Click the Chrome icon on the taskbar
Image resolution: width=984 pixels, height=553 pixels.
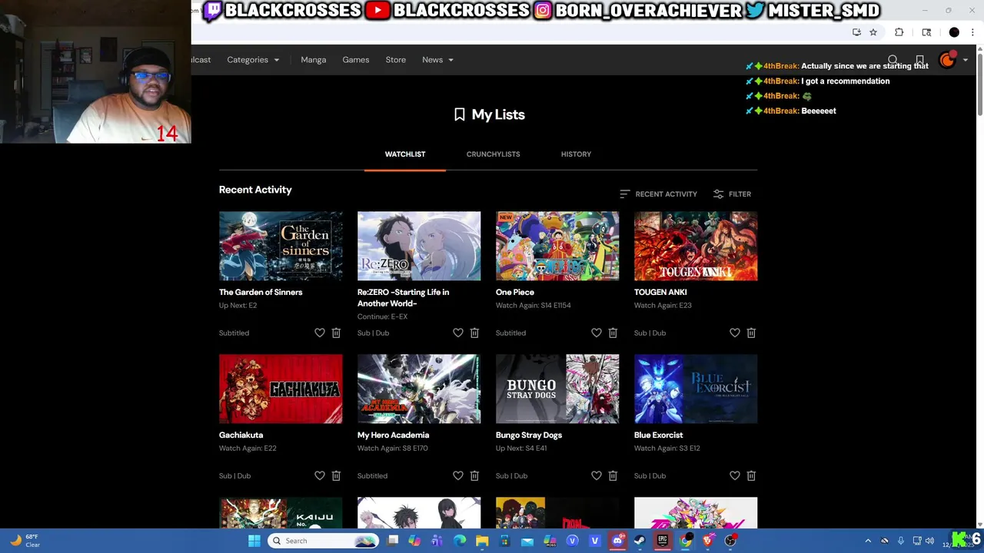coord(685,541)
